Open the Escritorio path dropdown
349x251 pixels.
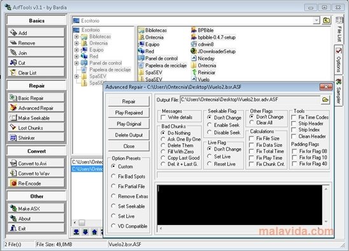(317, 20)
